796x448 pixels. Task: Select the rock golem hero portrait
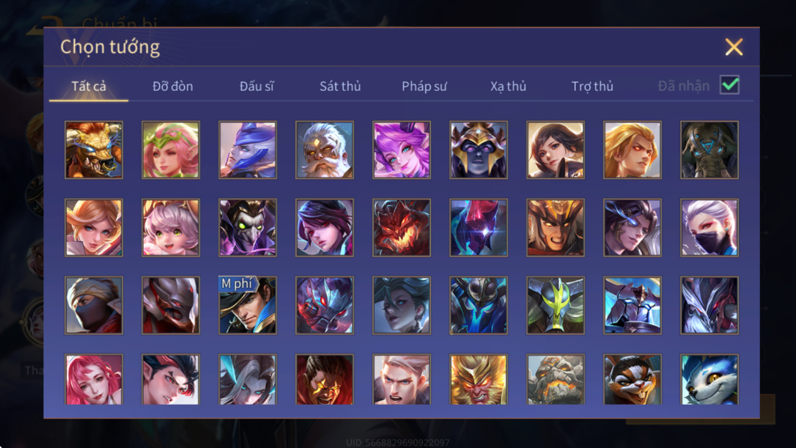click(x=556, y=379)
